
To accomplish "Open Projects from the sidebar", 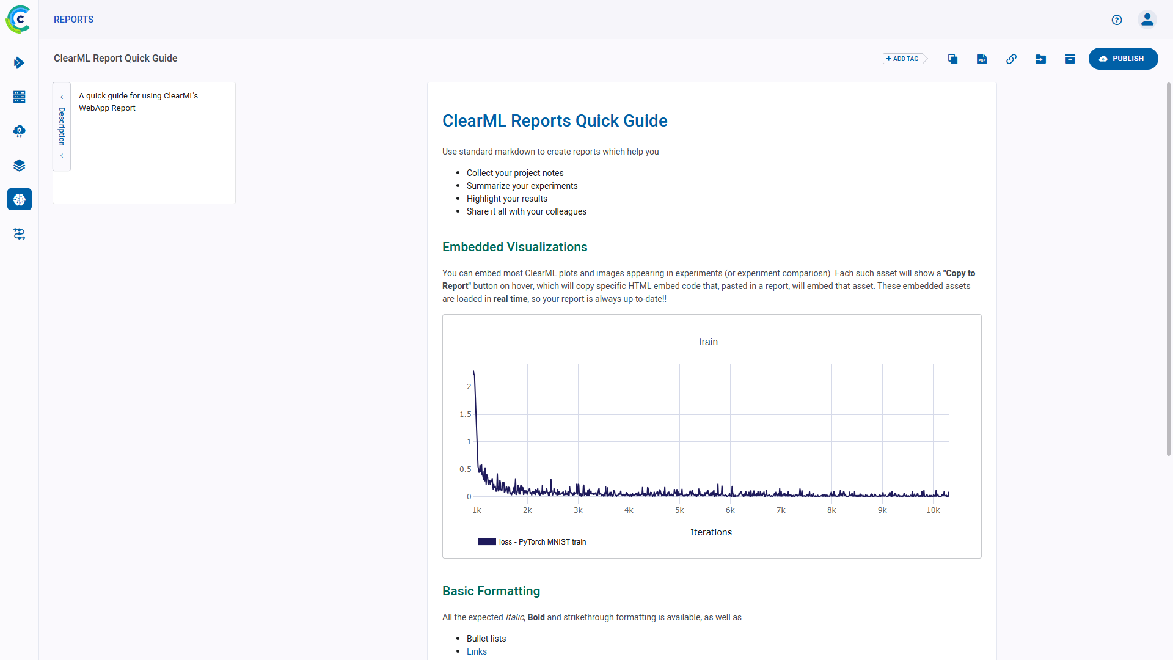I will pyautogui.click(x=19, y=62).
